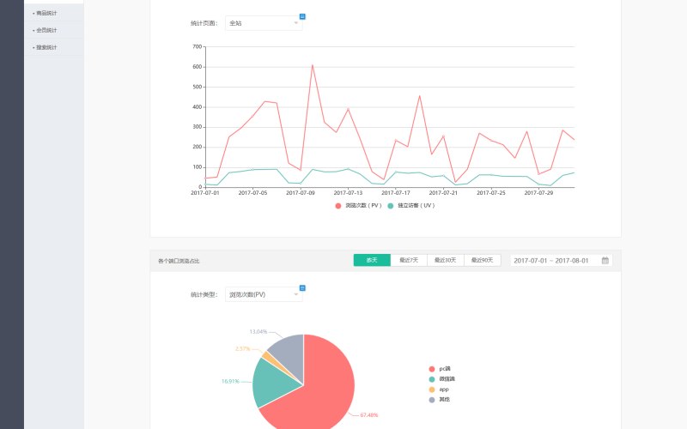Click the date range field 2017-07-01 ~ 2017-08-01
The height and width of the screenshot is (429, 687).
(x=562, y=261)
